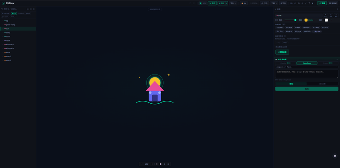Switch to the Claude model tab

(x=286, y=63)
